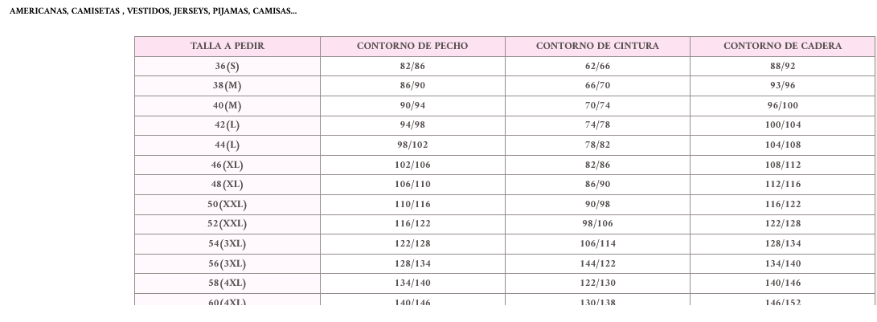Select the CONTORNO DE CADERA header cell
This screenshot has width=877, height=322.
coord(782,47)
